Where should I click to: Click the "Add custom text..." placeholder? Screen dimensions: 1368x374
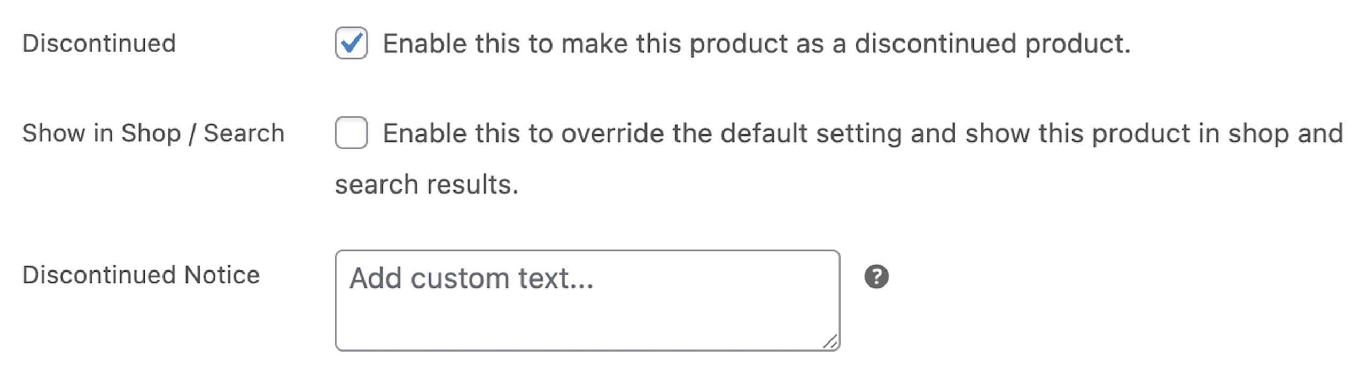[x=471, y=278]
